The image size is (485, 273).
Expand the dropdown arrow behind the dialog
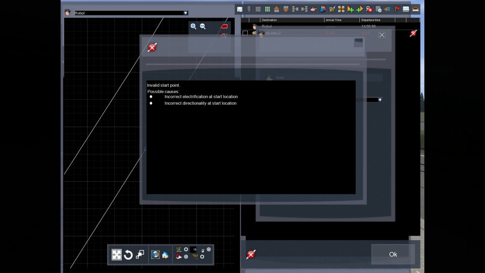point(380,100)
